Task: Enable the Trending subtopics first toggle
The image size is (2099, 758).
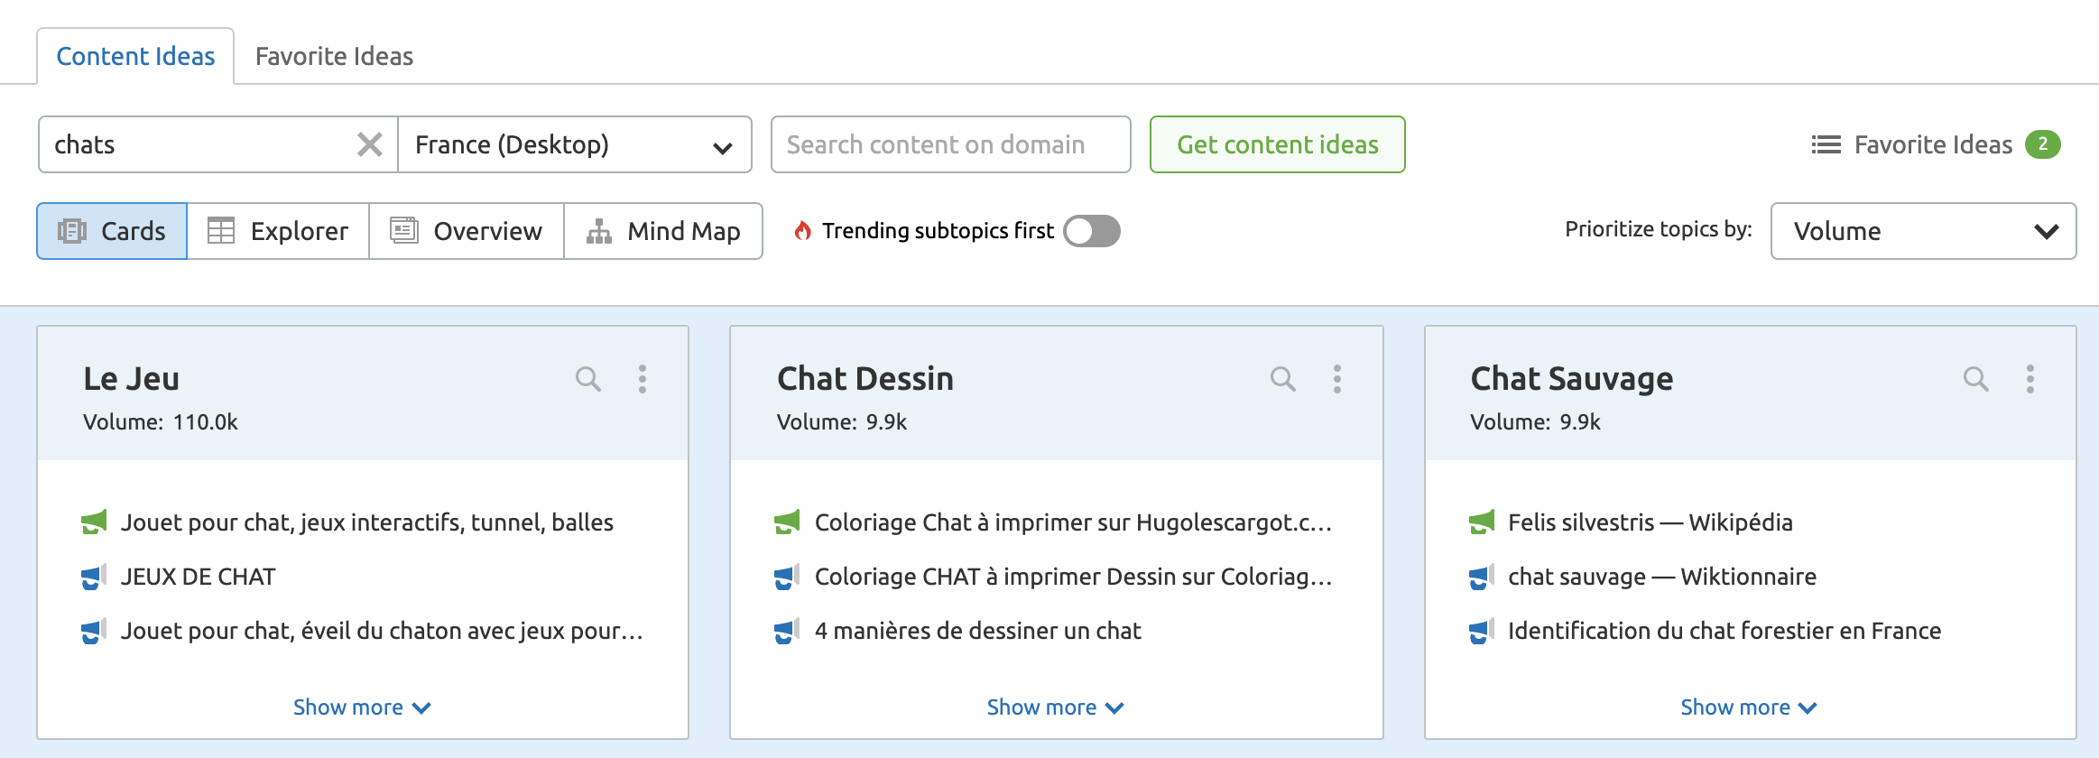Action: click(1091, 231)
